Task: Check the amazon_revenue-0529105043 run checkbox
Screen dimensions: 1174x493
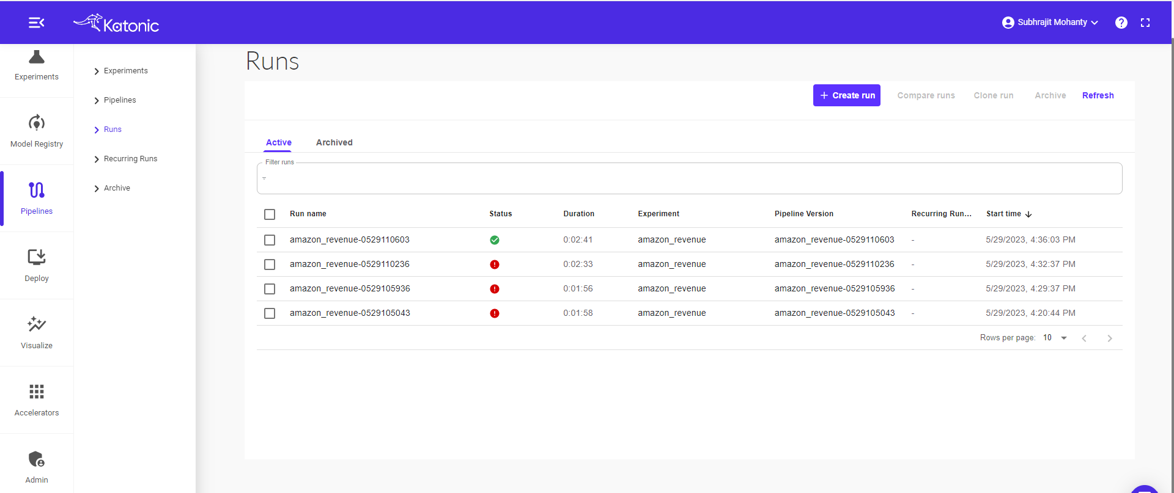Action: (x=270, y=313)
